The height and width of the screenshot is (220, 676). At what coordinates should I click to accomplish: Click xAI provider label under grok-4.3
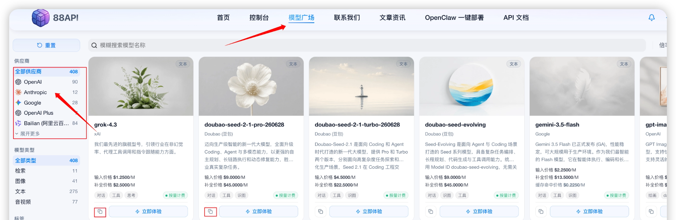(x=97, y=134)
